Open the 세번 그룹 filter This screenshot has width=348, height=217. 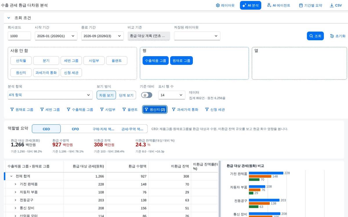[x=50, y=110]
